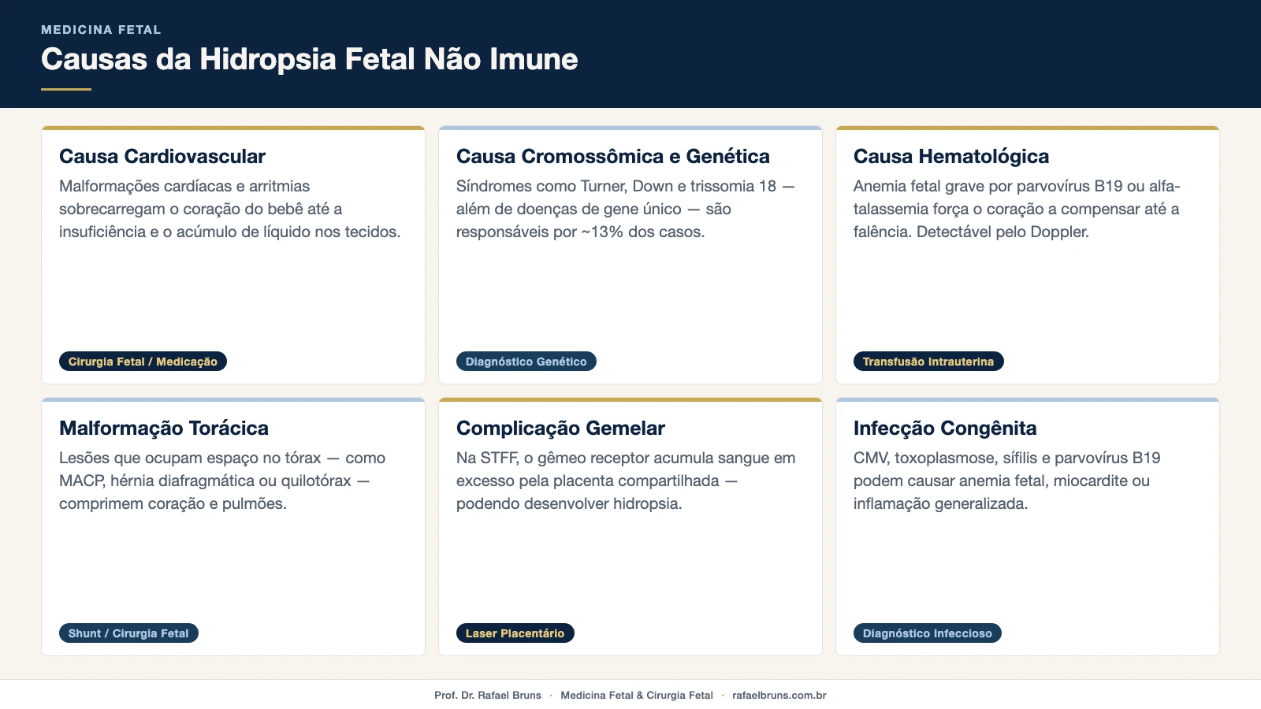Click the Malformação Torácica heading
The height and width of the screenshot is (709, 1261).
(163, 428)
